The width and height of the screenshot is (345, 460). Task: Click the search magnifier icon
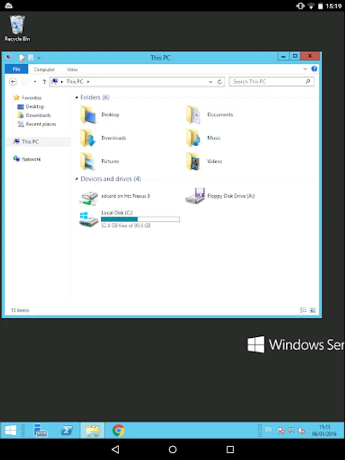coord(308,81)
